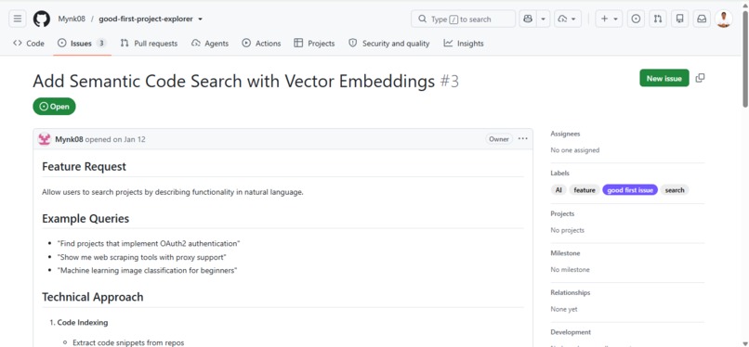Click the Owner badge on comment

(x=499, y=139)
